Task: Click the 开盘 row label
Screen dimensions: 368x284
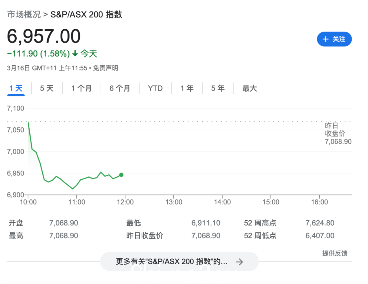Action: pyautogui.click(x=16, y=223)
